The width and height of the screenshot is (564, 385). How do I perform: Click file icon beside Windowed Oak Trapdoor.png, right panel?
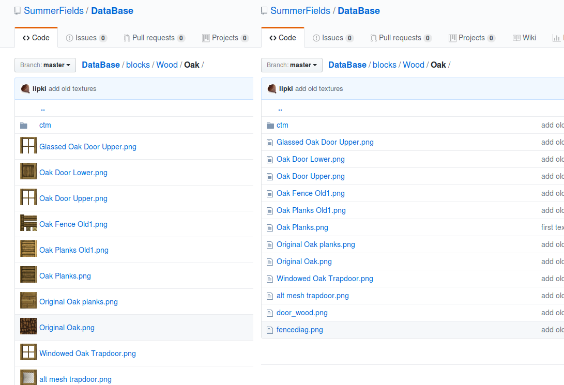click(x=270, y=279)
